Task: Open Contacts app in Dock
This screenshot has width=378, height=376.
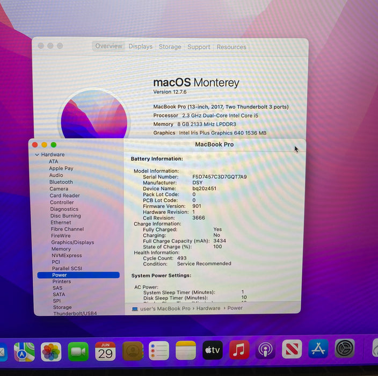Action: point(133,351)
